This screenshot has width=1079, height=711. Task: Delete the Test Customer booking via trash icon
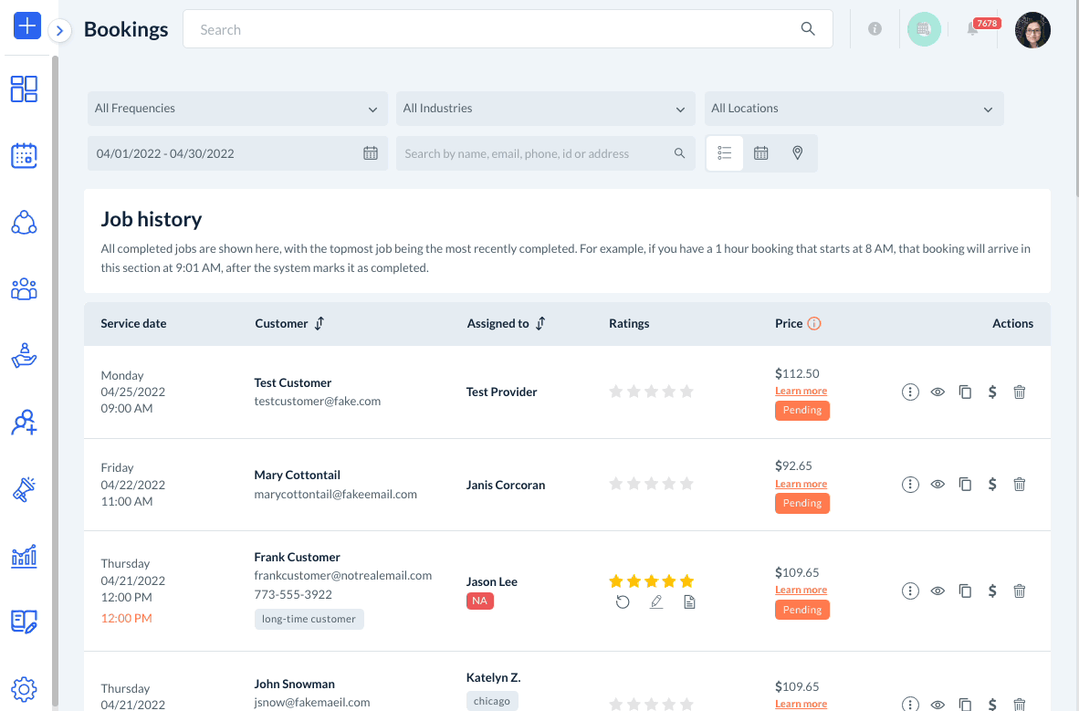coord(1020,392)
